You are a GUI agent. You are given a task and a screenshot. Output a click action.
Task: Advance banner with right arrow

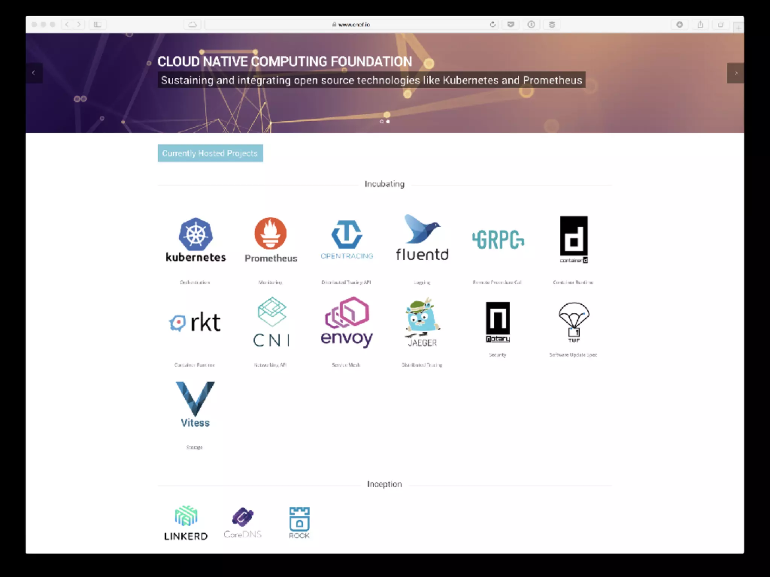point(736,73)
